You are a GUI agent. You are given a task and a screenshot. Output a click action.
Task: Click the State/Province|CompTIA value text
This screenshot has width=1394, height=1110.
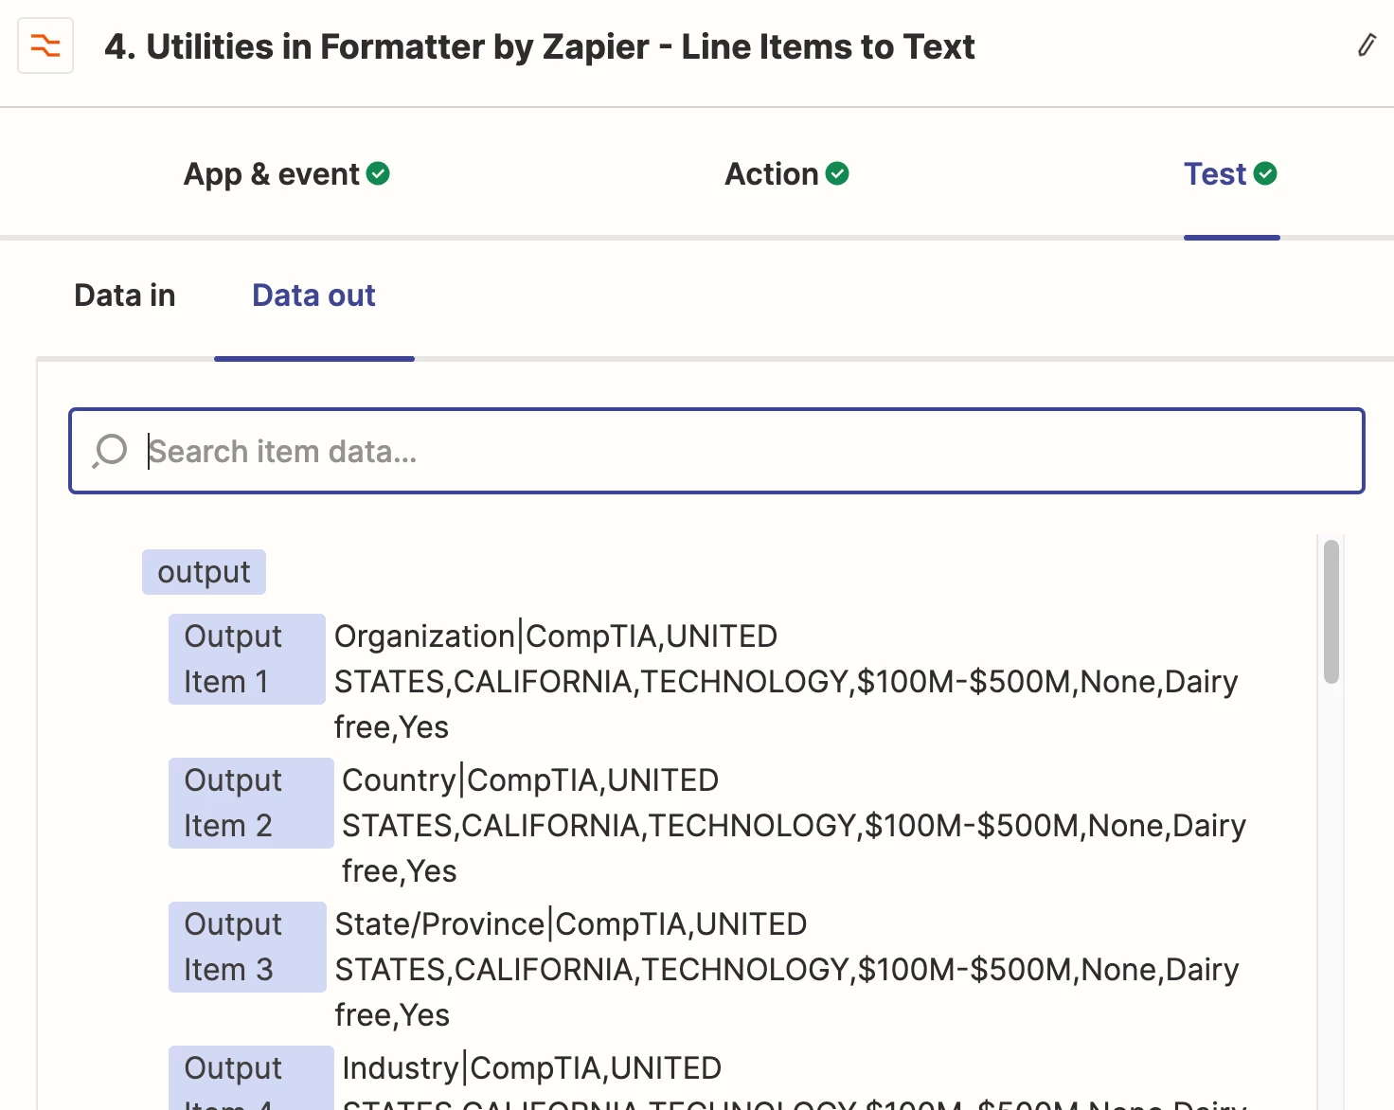[787, 970]
